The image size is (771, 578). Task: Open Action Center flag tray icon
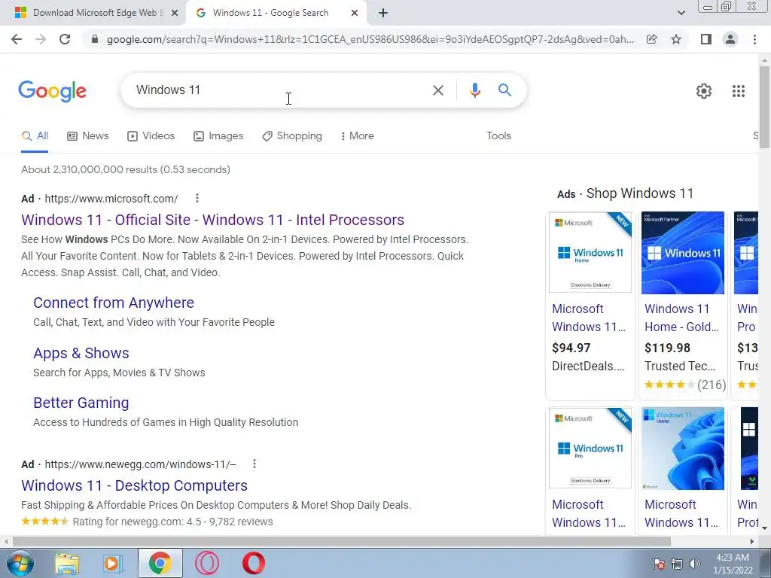point(658,564)
